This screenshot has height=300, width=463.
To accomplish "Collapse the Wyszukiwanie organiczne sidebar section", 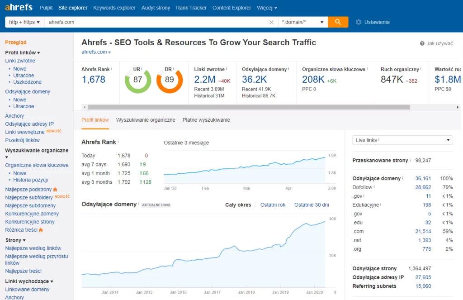I will [x=37, y=153].
